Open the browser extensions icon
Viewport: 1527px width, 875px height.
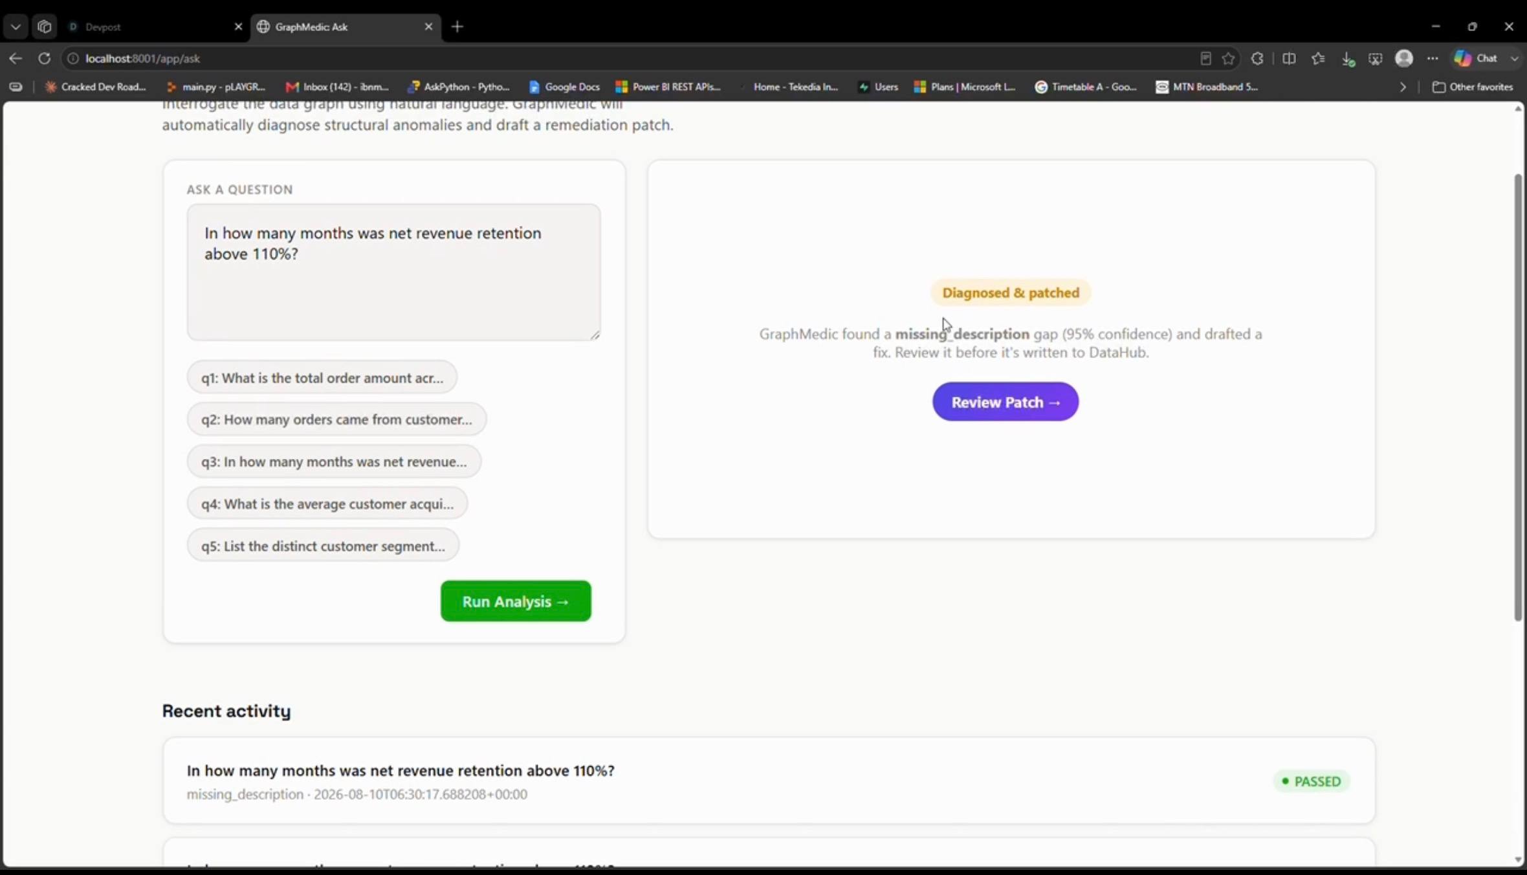1257,58
